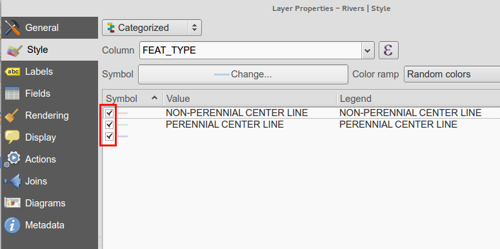Uncheck the NON-PERENNIAL CENTER LINE category
The image size is (500, 249).
110,113
